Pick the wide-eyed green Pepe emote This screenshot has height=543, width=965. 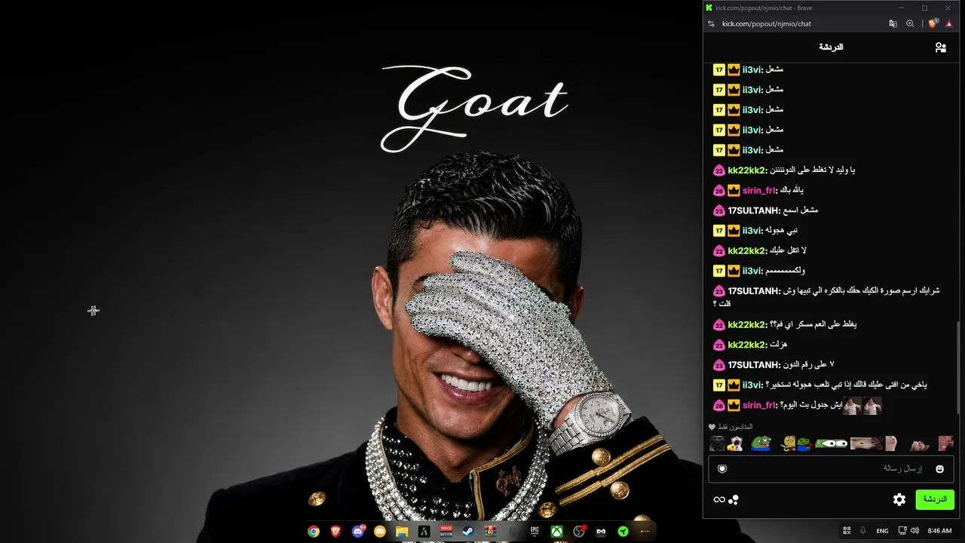point(832,443)
